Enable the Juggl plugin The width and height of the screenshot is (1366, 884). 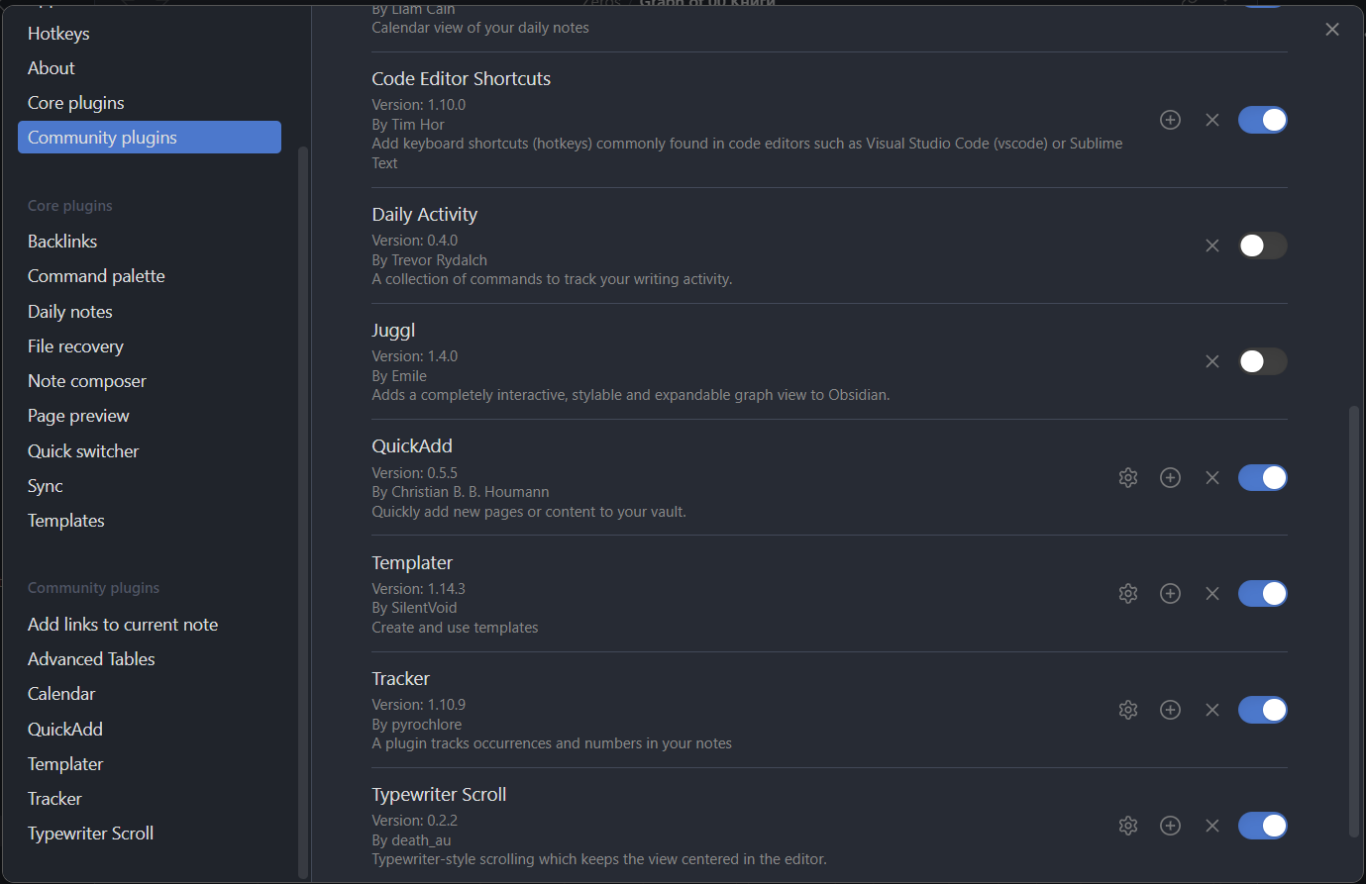pos(1263,361)
